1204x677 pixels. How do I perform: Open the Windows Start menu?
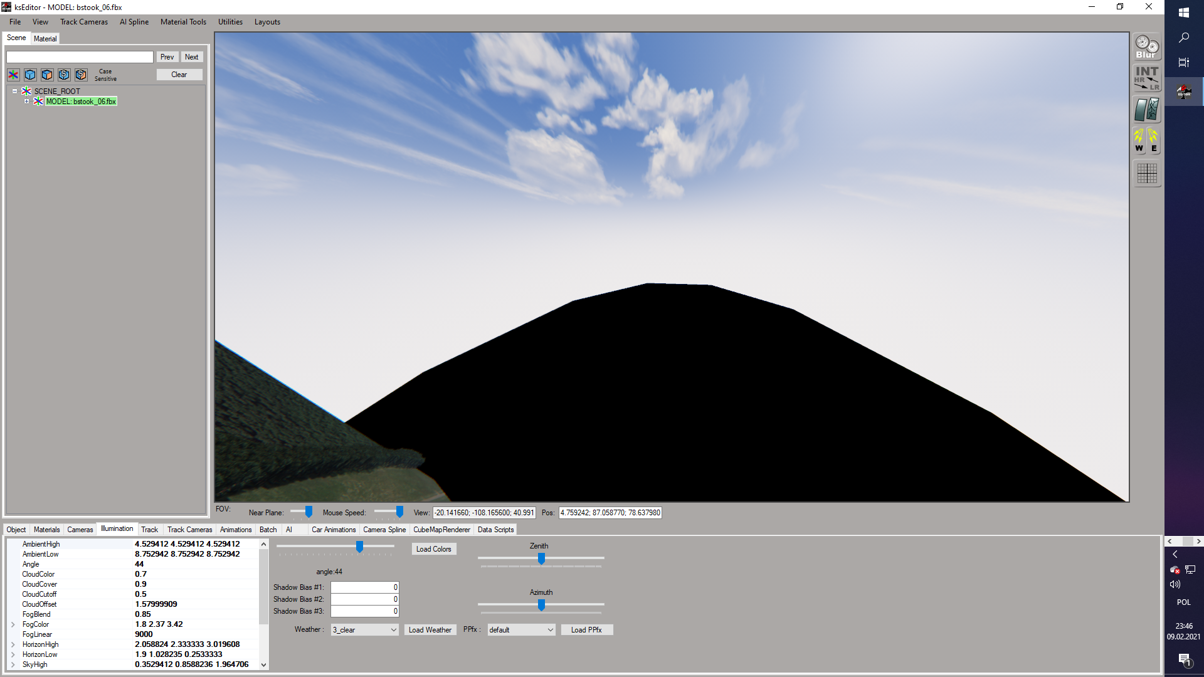1184,13
